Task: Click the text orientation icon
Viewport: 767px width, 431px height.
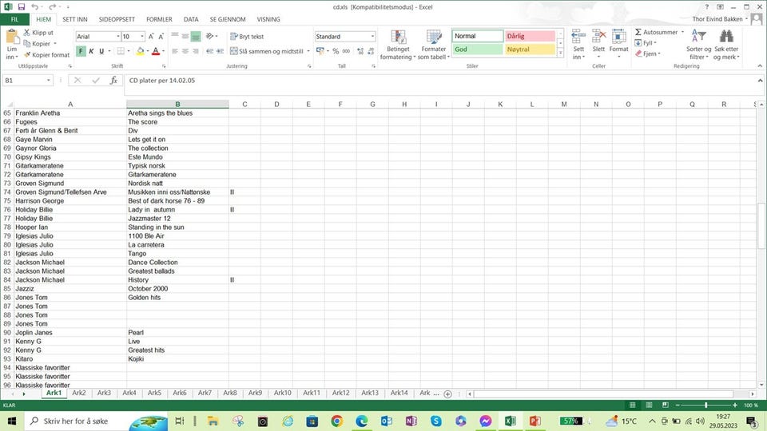Action: [210, 36]
